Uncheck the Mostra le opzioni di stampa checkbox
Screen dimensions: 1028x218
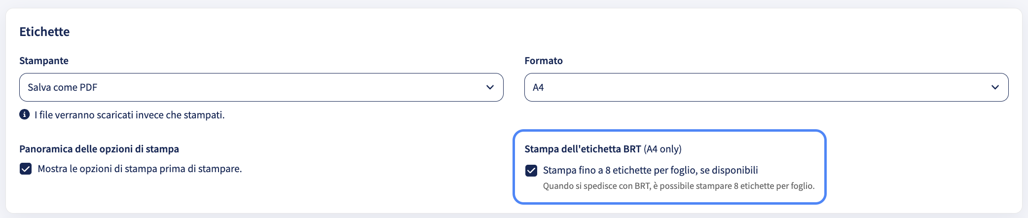point(26,169)
